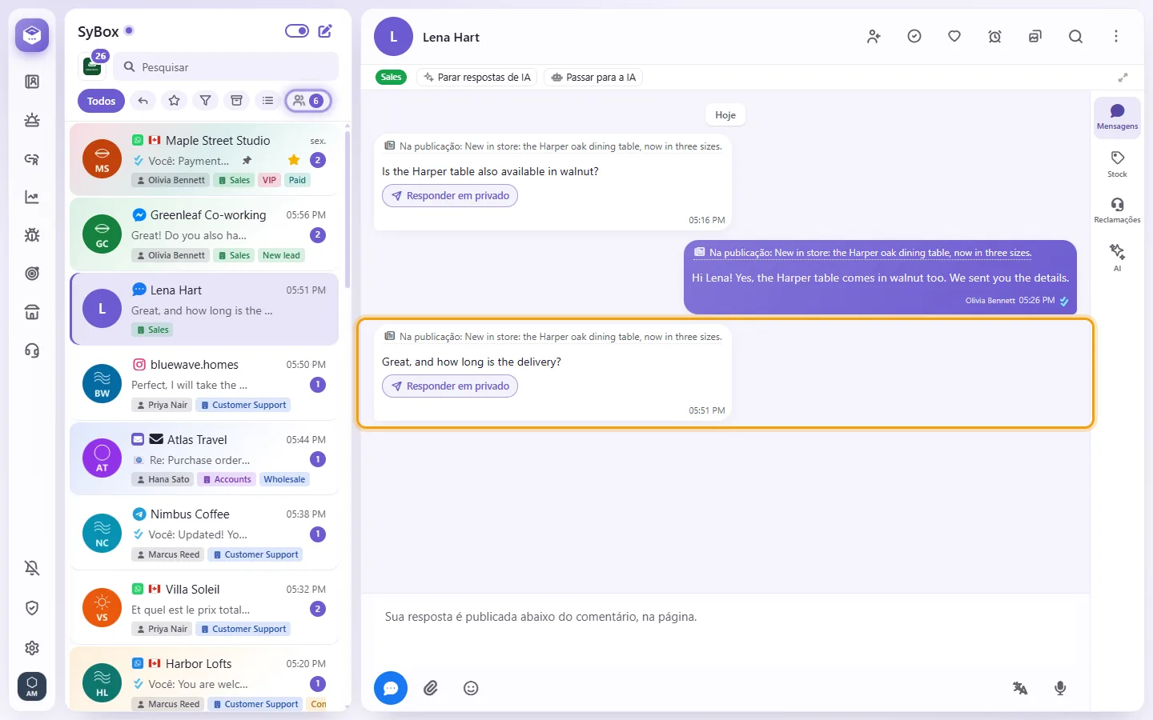
Task: Search within the Lena Hart conversation
Action: pyautogui.click(x=1075, y=37)
